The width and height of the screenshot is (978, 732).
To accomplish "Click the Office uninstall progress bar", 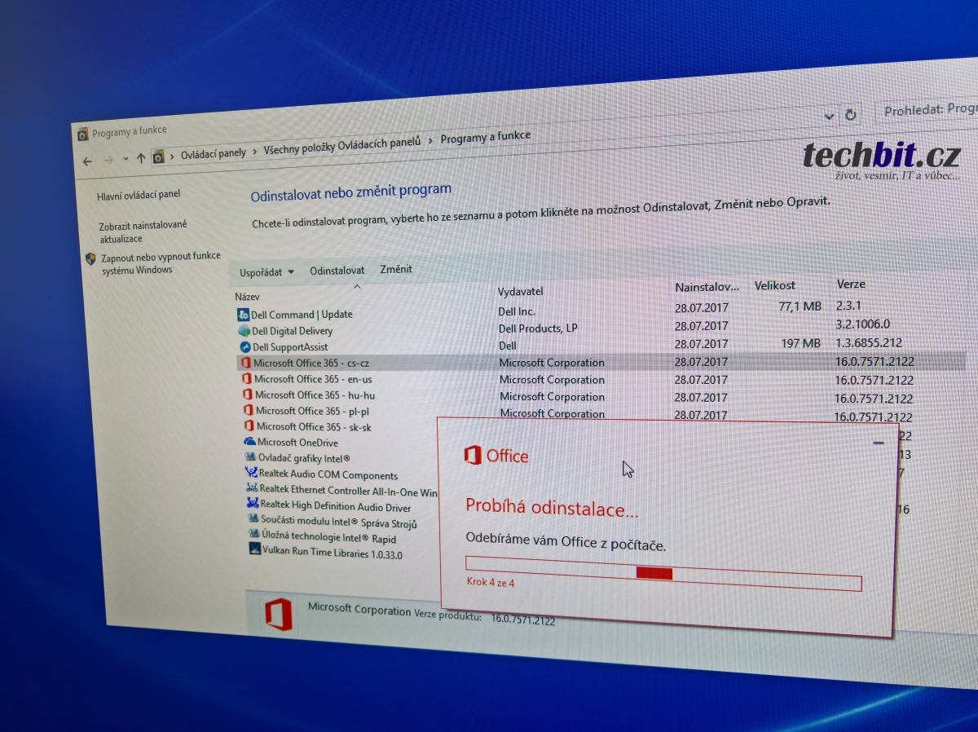I will 663,574.
